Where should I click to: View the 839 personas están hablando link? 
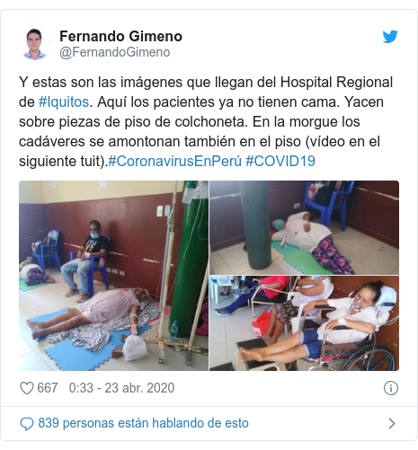tap(143, 423)
